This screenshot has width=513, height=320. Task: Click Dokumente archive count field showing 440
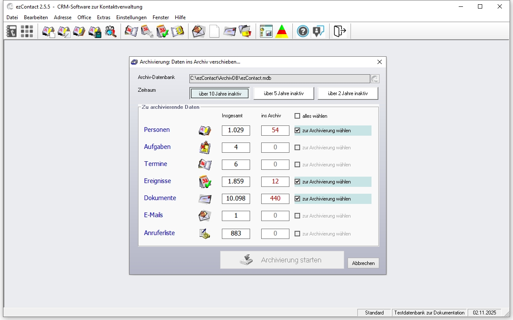pos(275,199)
